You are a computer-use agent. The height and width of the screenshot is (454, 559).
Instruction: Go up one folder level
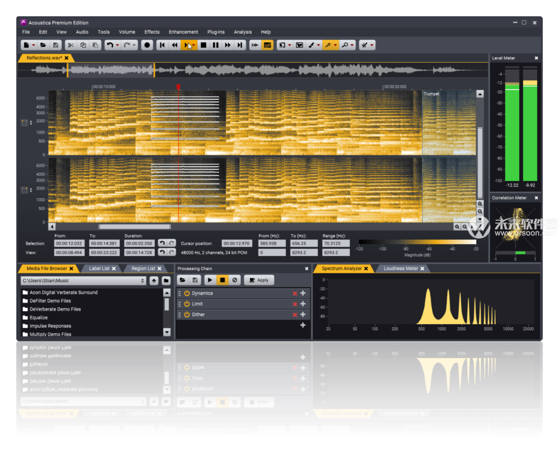pos(154,281)
